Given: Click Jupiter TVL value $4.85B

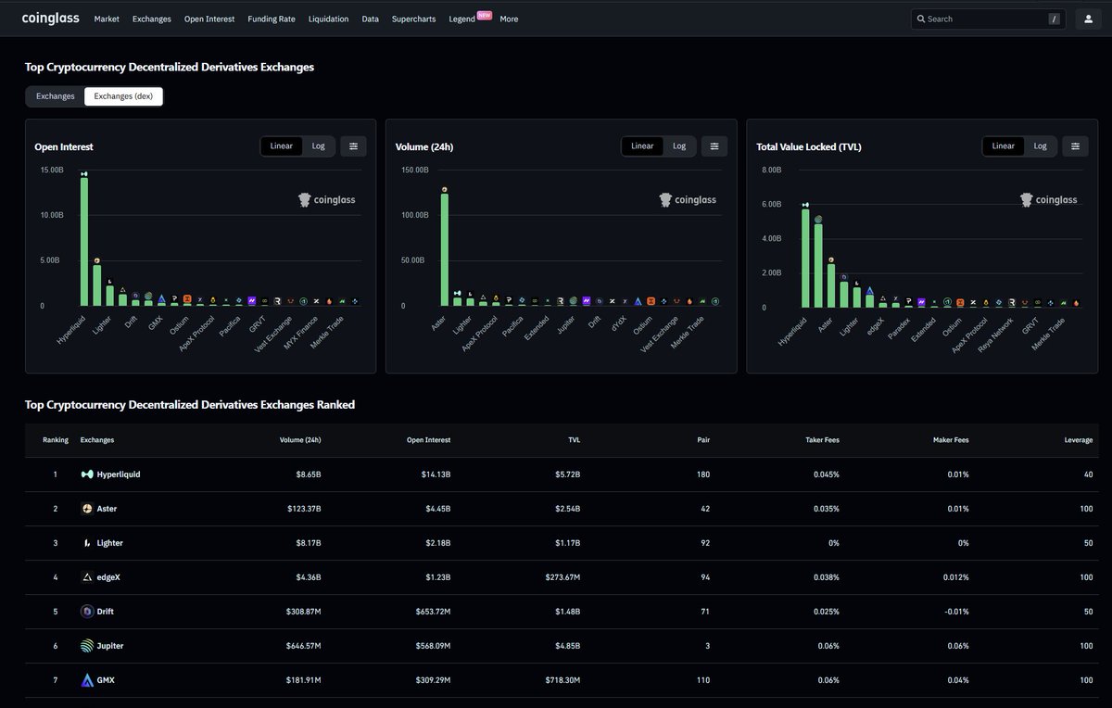Looking at the screenshot, I should (x=566, y=646).
